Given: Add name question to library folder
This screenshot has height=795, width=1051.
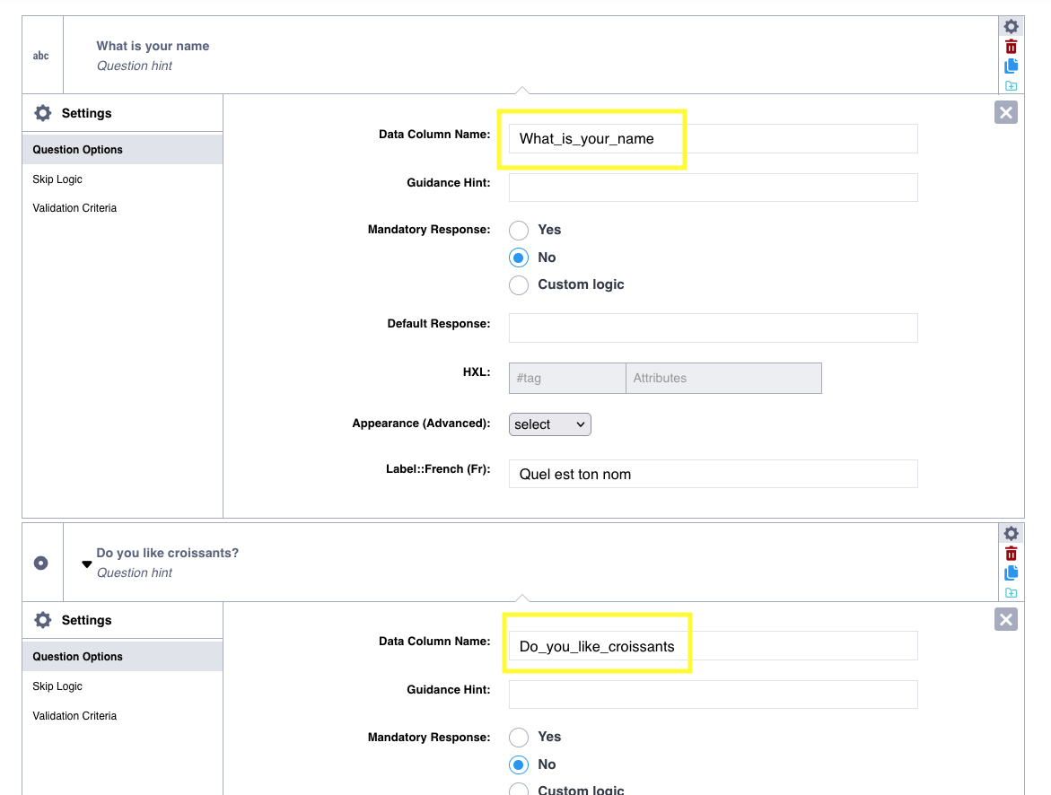Looking at the screenshot, I should 1012,86.
